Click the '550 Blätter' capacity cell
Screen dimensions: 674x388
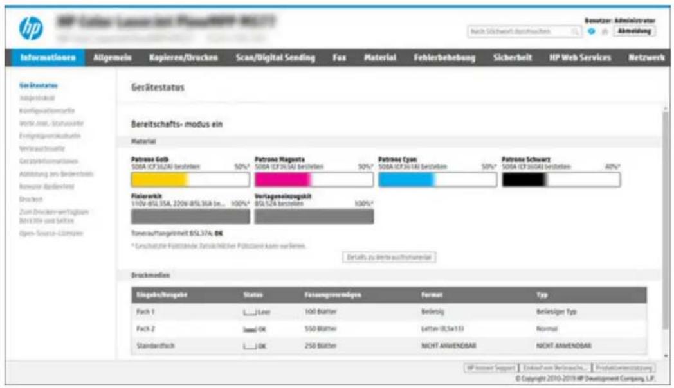[x=320, y=329]
